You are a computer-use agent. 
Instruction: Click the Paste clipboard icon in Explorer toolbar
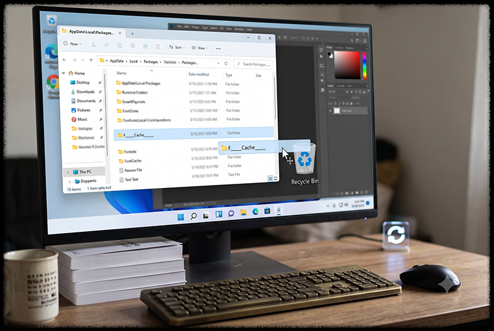pos(120,45)
